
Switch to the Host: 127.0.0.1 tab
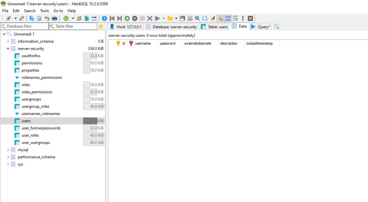click(x=126, y=27)
